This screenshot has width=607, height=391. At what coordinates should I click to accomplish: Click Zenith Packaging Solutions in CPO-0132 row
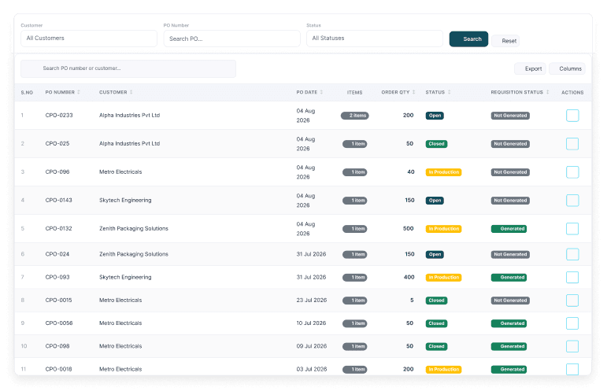pyautogui.click(x=134, y=229)
